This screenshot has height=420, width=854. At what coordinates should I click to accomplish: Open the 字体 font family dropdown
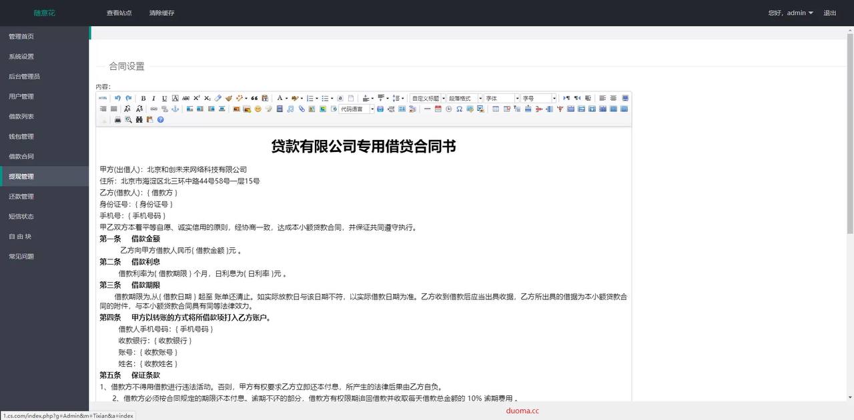point(502,98)
